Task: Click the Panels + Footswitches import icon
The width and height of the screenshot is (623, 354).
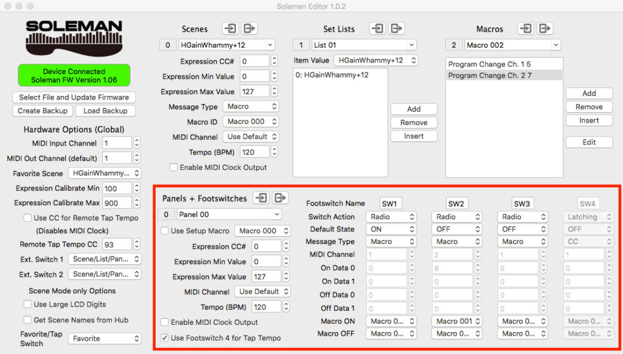Action: pos(262,198)
